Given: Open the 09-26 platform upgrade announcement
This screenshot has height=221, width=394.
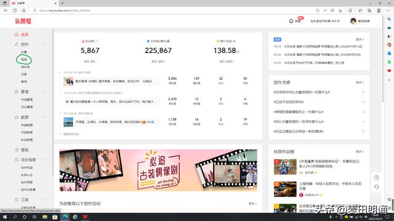Looking at the screenshot, I should 314,63.
